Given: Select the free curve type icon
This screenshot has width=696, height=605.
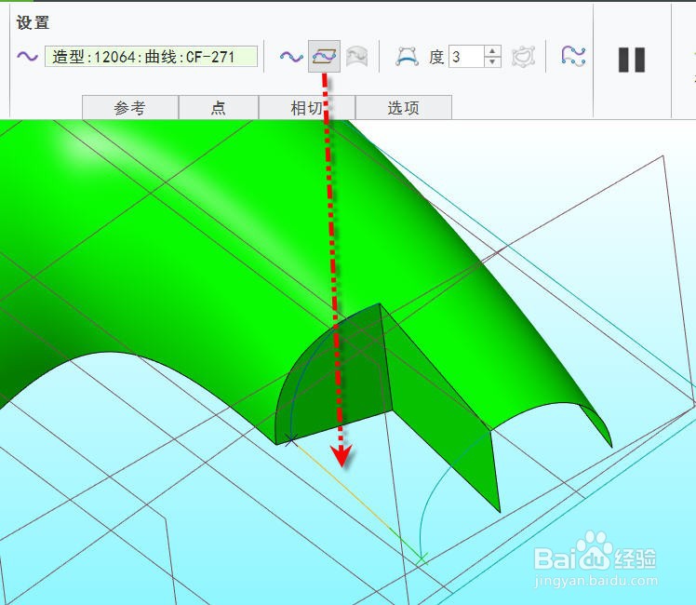Looking at the screenshot, I should [x=291, y=57].
